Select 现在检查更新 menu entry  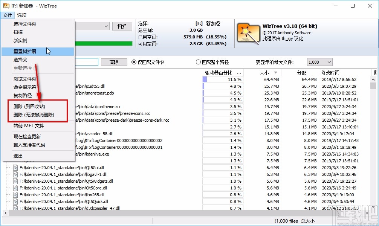coord(37,137)
